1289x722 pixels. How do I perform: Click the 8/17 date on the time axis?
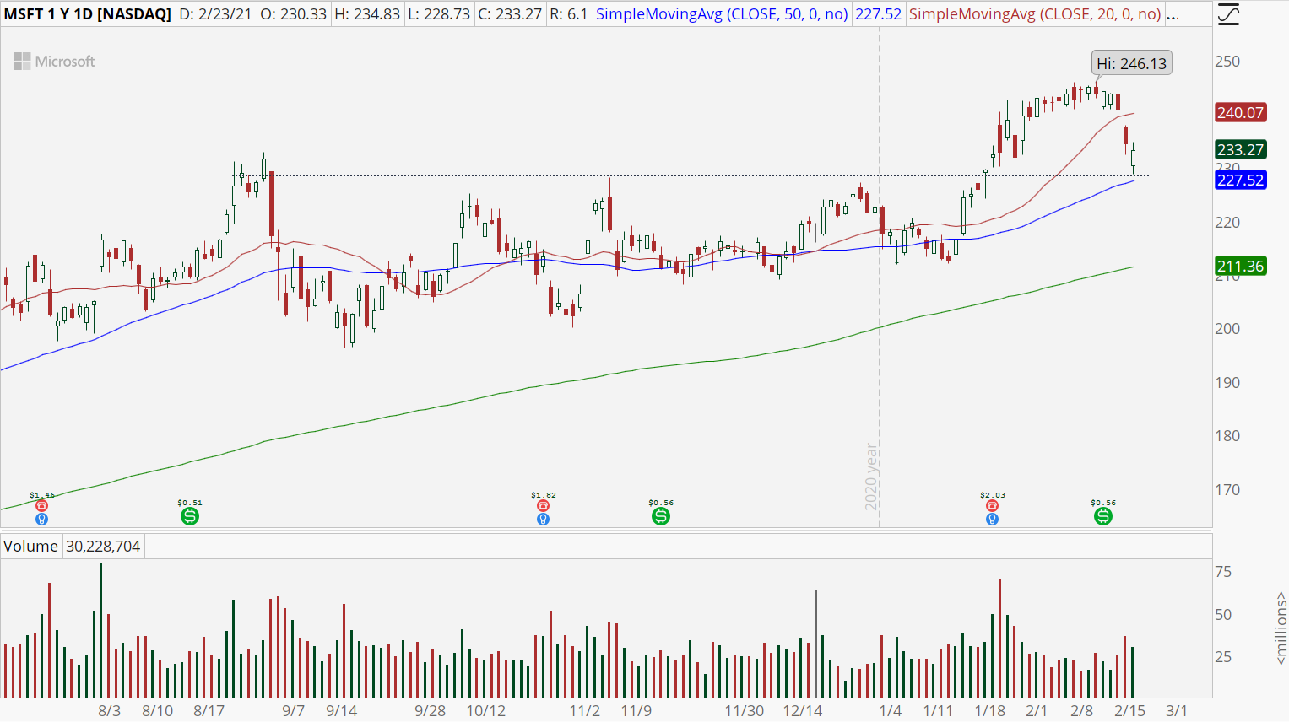[x=209, y=710]
